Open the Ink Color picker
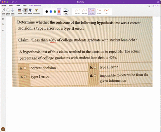 pyautogui.click(x=66, y=12)
